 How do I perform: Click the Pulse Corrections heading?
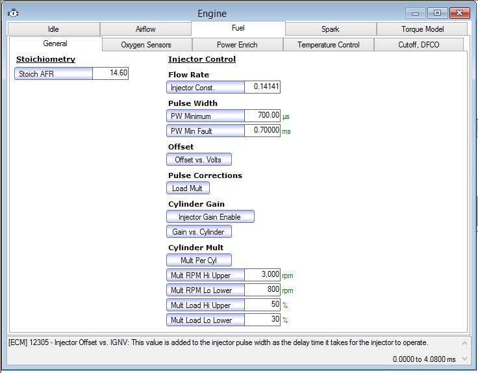click(205, 175)
